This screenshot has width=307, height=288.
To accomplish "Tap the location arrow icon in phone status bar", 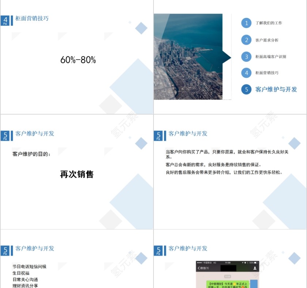I will point(243,262).
